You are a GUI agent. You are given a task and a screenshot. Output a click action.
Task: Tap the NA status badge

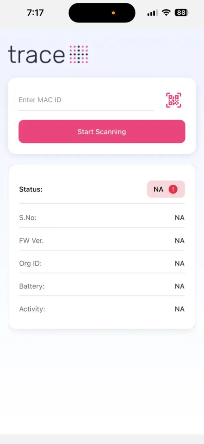pyautogui.click(x=166, y=189)
